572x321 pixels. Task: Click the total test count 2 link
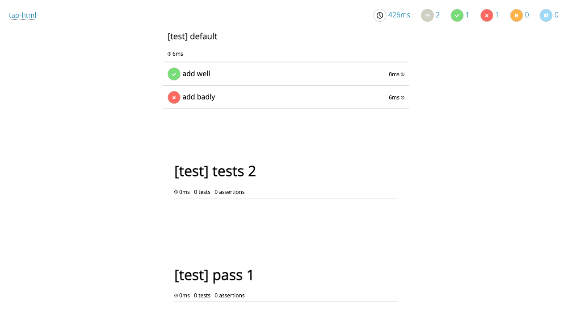click(437, 15)
